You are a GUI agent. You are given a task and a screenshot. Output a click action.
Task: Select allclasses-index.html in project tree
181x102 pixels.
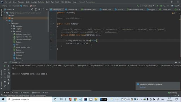[23, 34]
